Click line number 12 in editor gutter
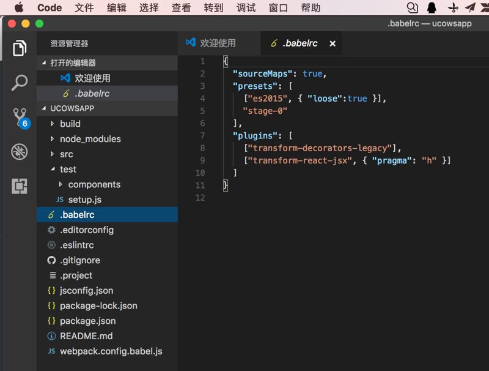This screenshot has height=371, width=489. tap(200, 198)
